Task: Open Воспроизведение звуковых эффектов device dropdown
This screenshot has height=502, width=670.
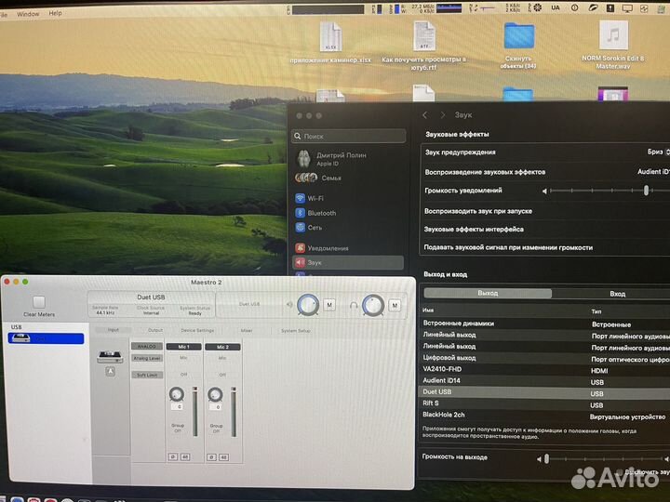Action: [653, 171]
